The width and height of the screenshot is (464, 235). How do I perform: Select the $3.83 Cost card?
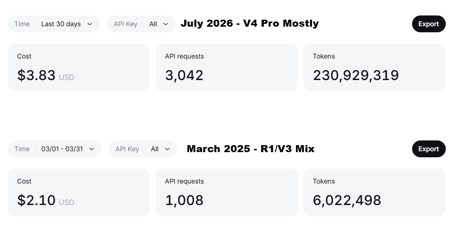point(79,67)
